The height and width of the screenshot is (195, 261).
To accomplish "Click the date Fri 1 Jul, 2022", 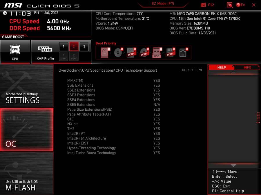I will [x=46, y=13].
